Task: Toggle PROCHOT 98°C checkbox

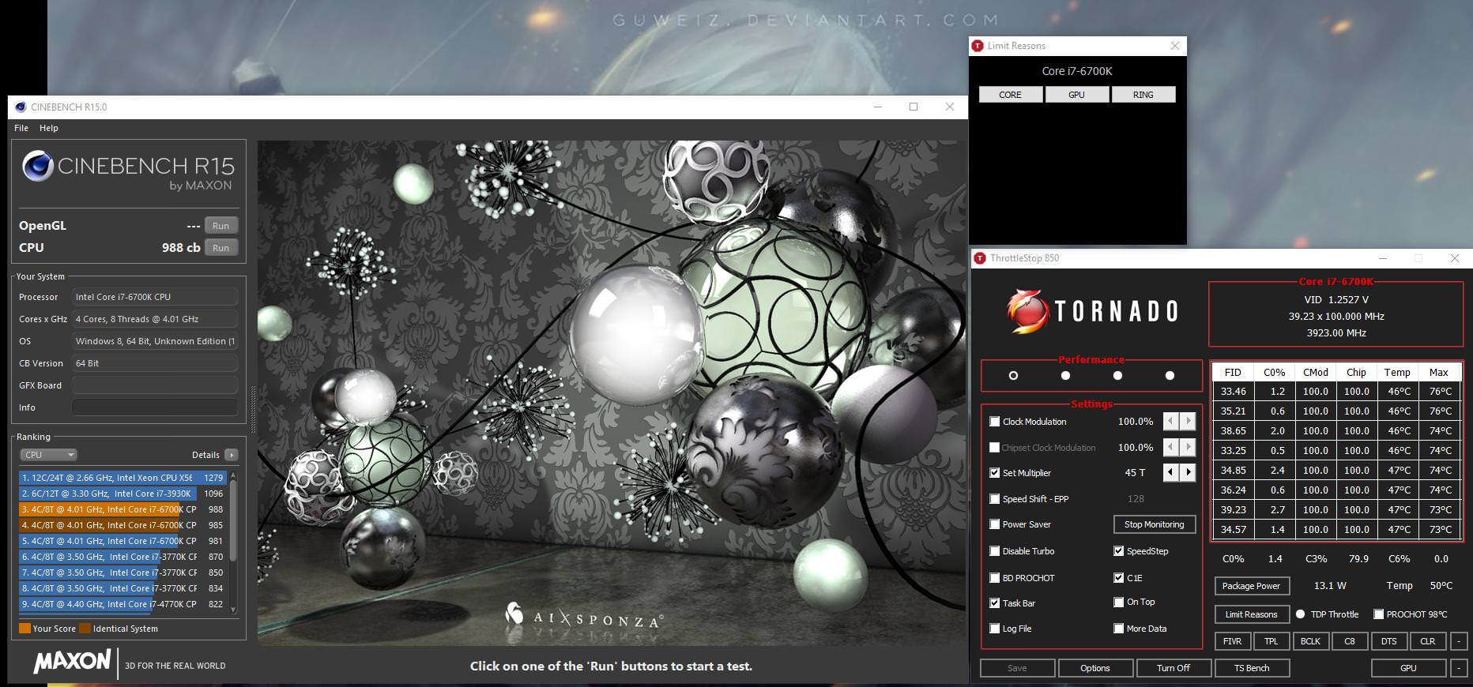Action: click(1379, 614)
